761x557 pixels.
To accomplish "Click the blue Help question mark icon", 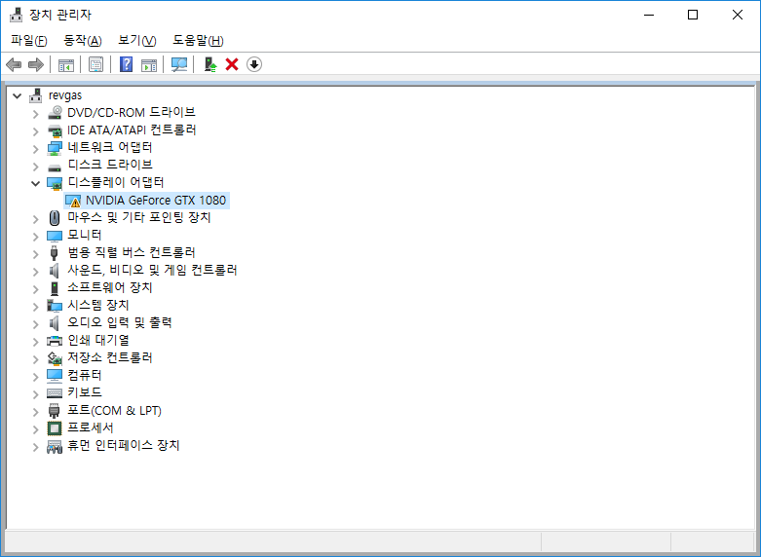I will (127, 64).
